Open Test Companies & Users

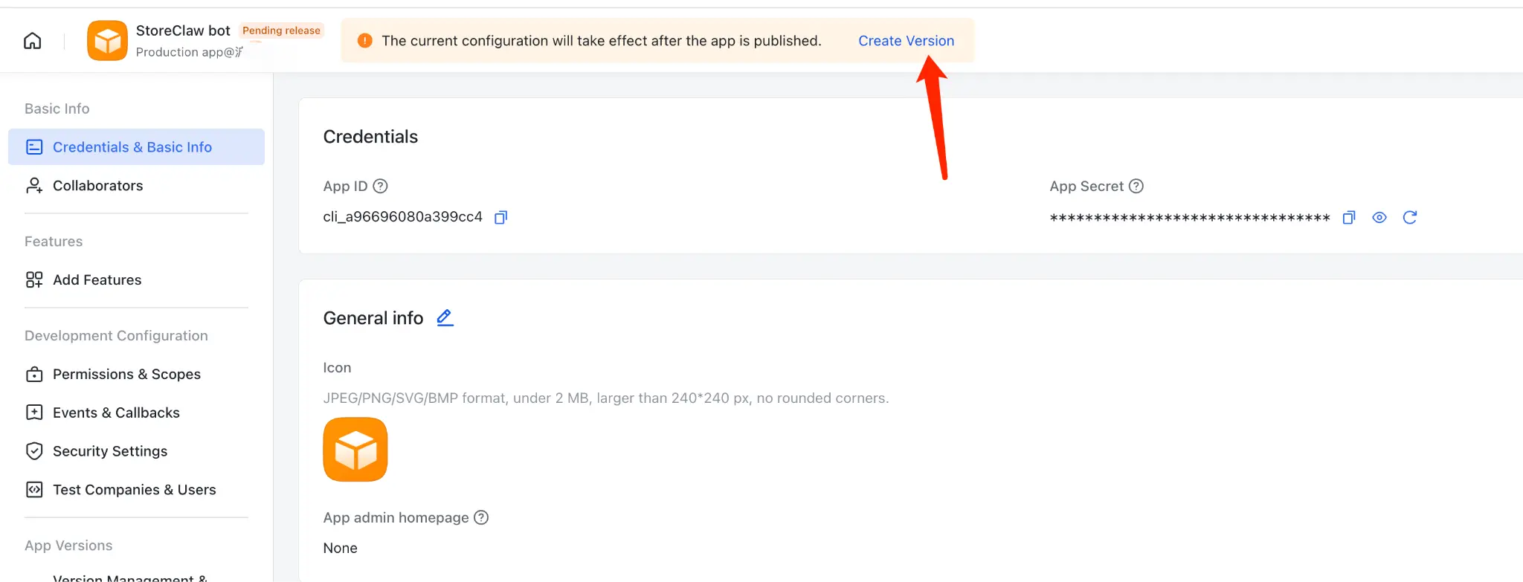tap(136, 490)
